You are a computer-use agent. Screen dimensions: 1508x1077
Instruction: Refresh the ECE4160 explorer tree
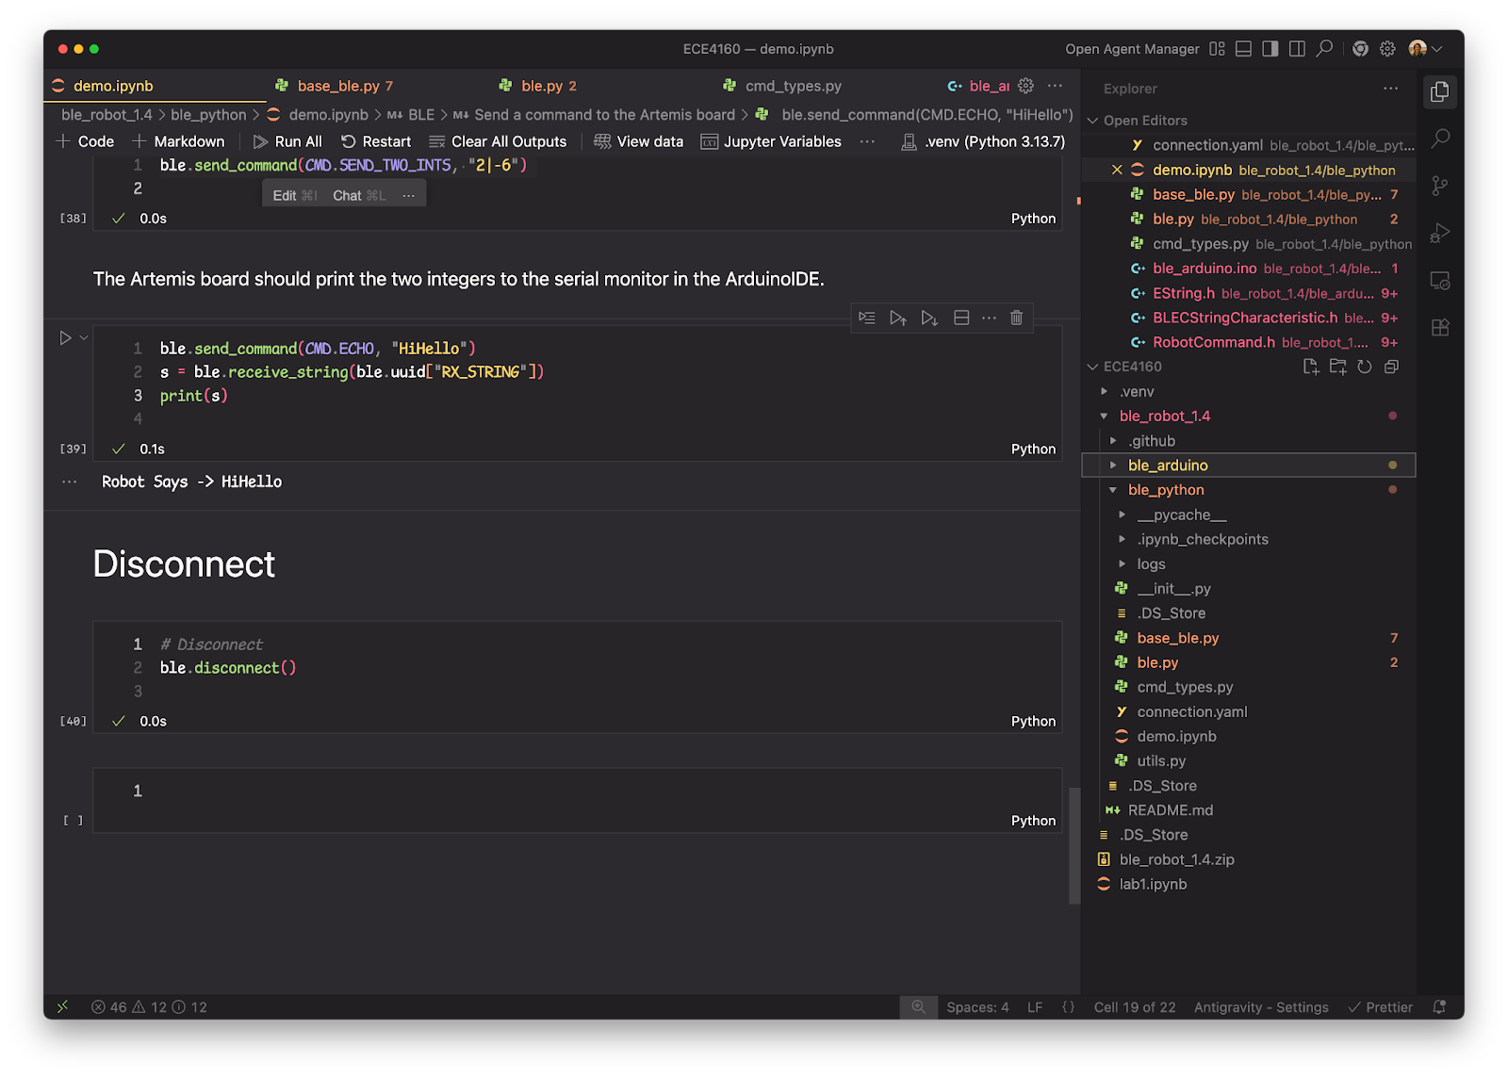1365,367
